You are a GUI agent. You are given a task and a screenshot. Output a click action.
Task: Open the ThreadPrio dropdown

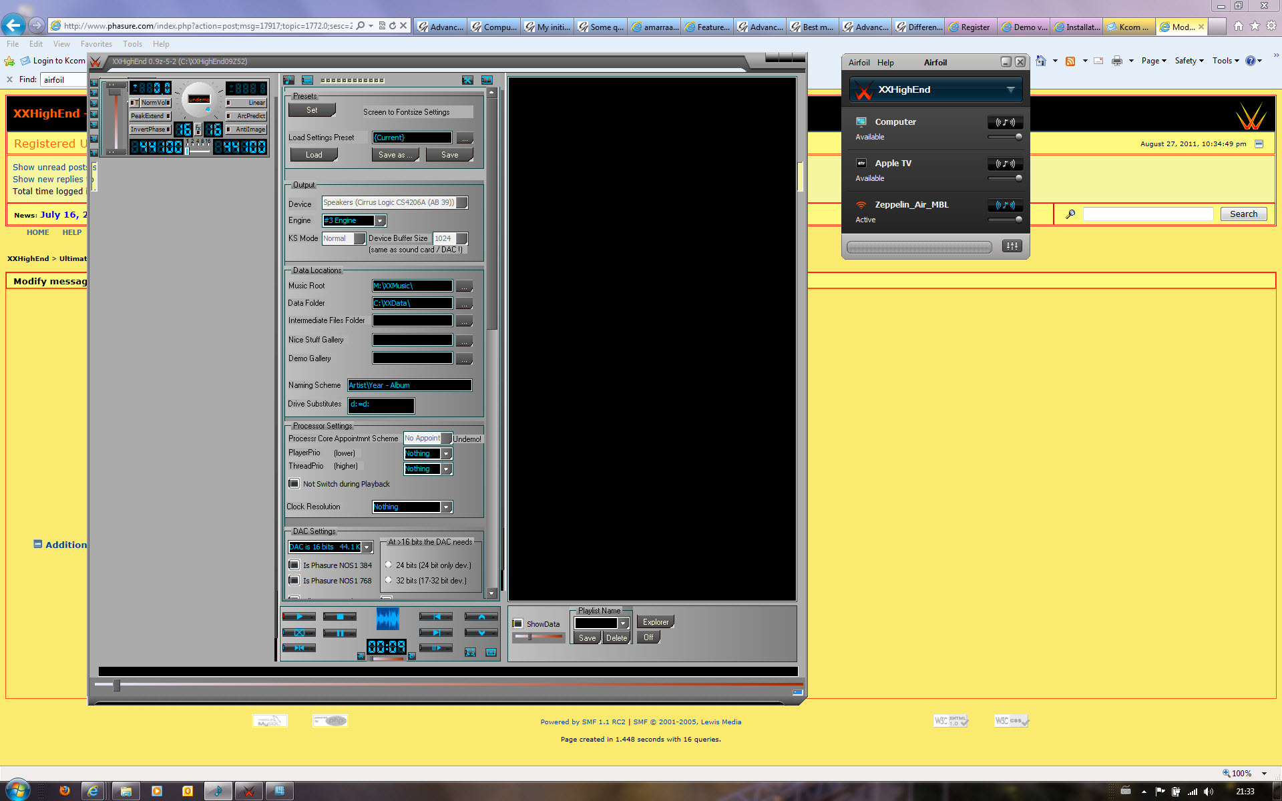[x=447, y=469]
